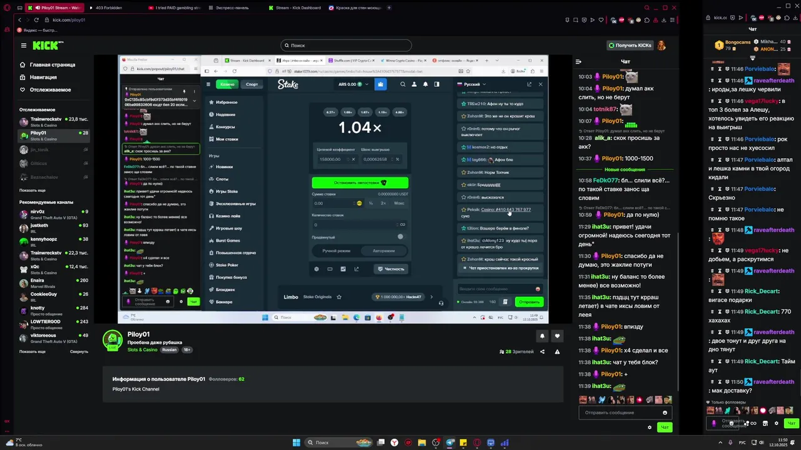Click the РУС language indicator in taskbar
This screenshot has height=450, width=801.
(x=742, y=442)
